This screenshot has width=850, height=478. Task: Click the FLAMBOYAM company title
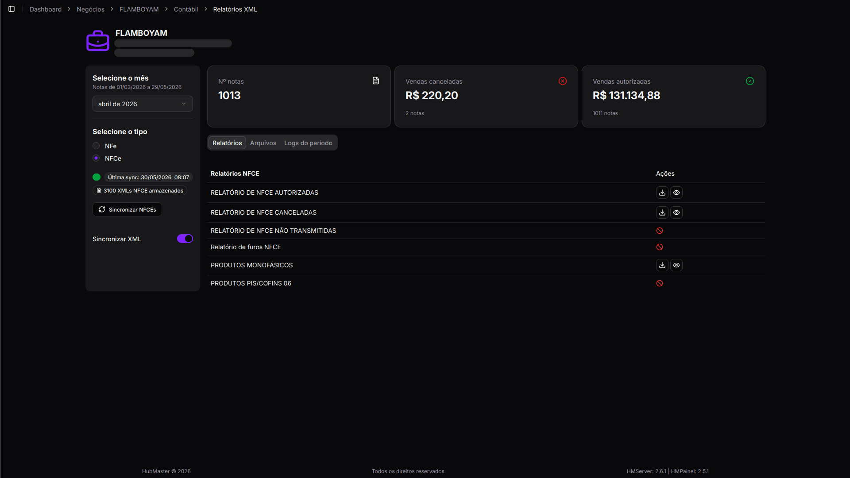(x=141, y=33)
